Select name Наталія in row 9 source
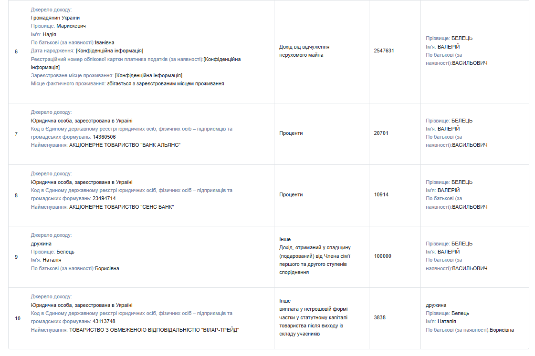 point(52,260)
